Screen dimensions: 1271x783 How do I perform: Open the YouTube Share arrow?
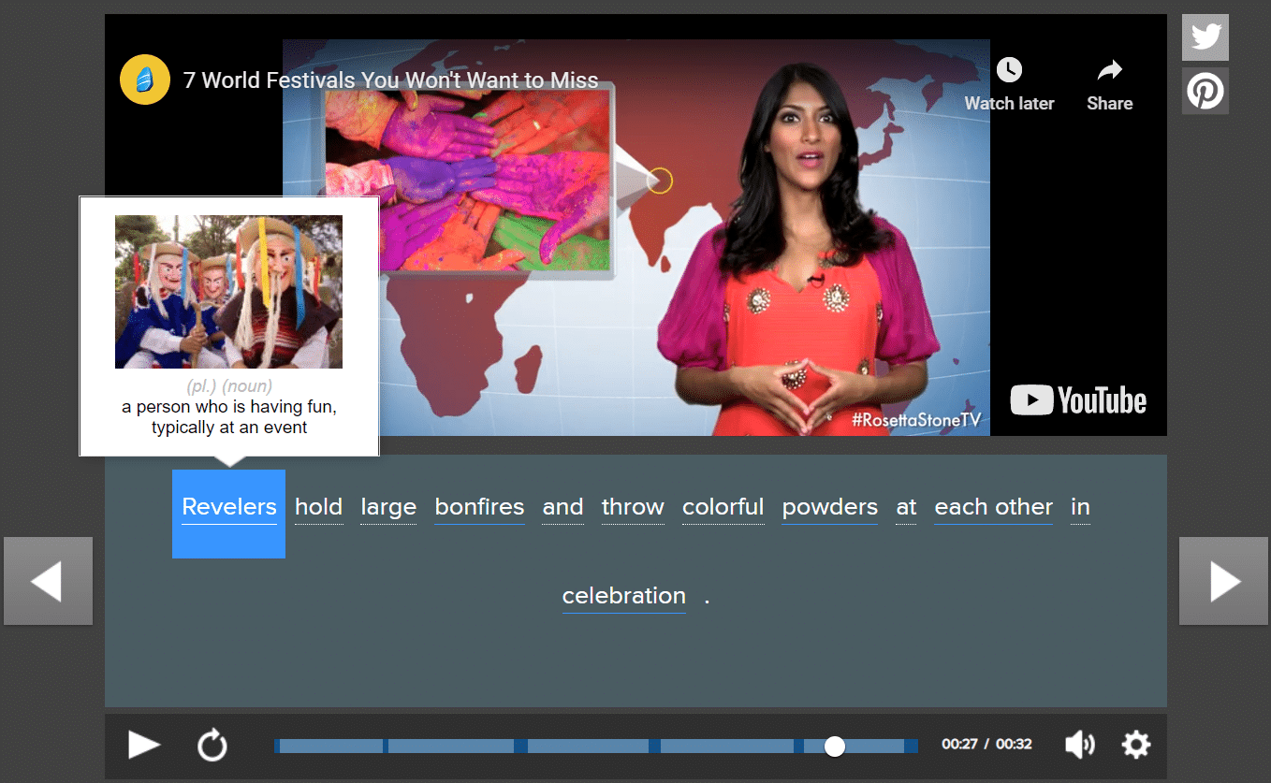pyautogui.click(x=1109, y=70)
